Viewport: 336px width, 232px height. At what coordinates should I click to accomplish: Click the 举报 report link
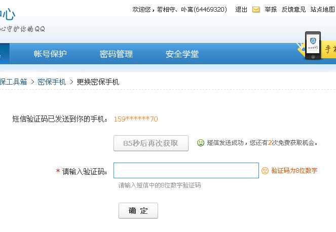point(271,10)
